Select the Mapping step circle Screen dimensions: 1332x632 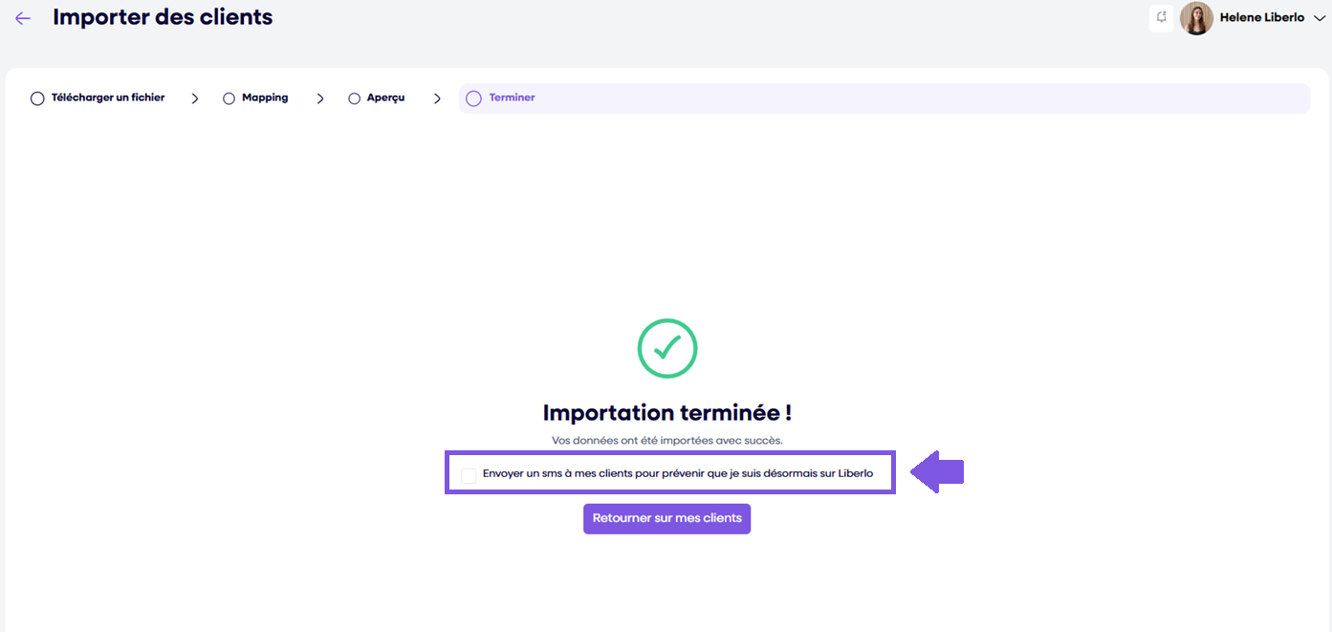pos(229,98)
